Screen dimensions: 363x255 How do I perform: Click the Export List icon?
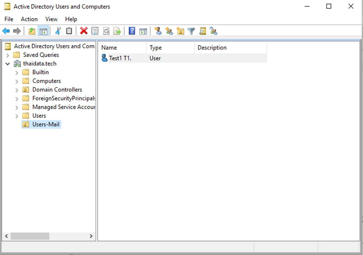tap(117, 31)
